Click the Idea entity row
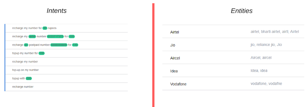 point(233,71)
